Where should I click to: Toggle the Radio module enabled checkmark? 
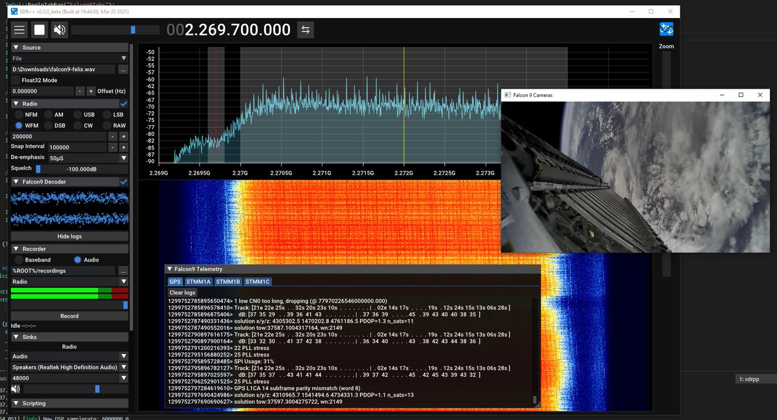coord(124,104)
